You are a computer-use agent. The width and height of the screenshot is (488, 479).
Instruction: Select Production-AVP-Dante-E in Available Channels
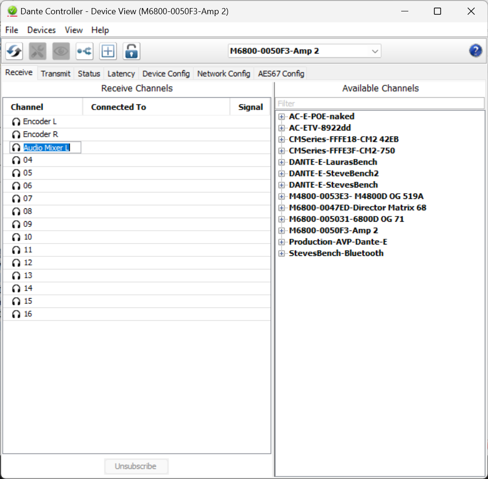point(338,242)
